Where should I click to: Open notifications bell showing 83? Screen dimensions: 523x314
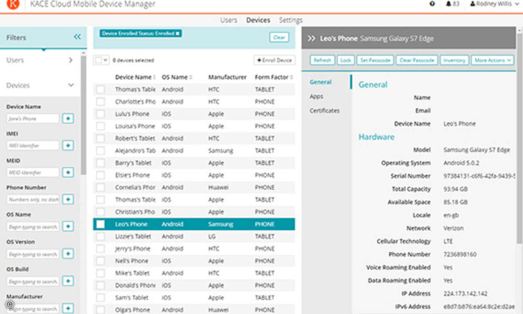point(453,3)
